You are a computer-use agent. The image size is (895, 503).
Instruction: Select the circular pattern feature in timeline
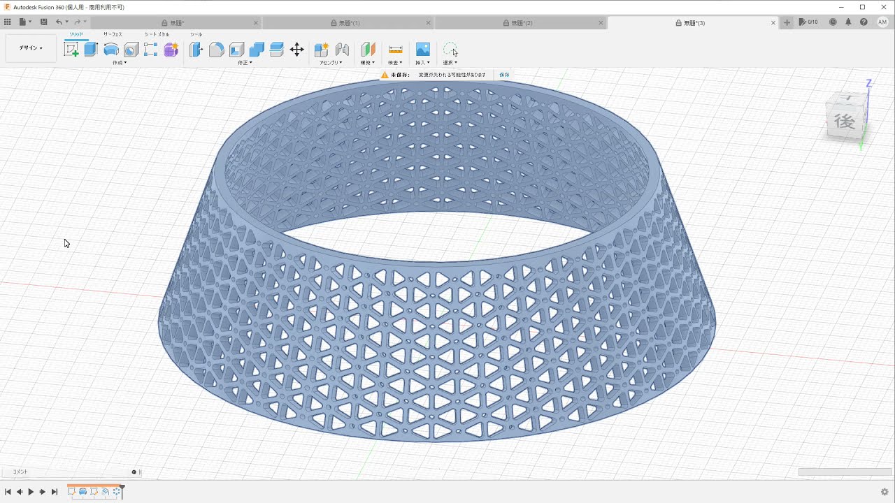tap(116, 492)
